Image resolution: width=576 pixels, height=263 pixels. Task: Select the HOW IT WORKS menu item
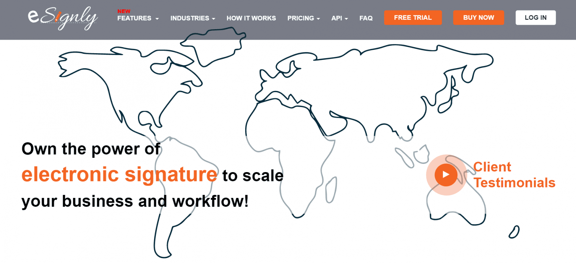pos(251,18)
